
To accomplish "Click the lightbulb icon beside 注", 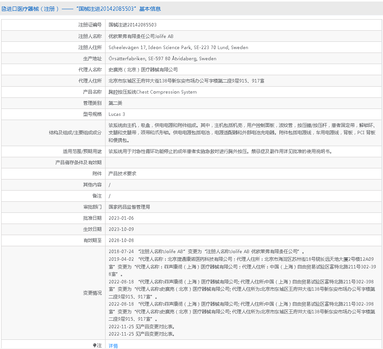I will (x=94, y=345).
